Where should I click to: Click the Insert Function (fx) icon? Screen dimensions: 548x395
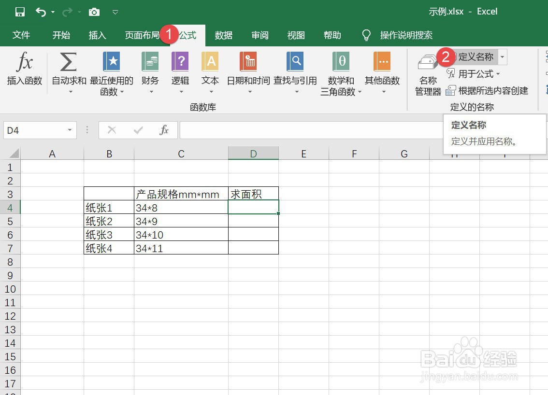click(24, 67)
